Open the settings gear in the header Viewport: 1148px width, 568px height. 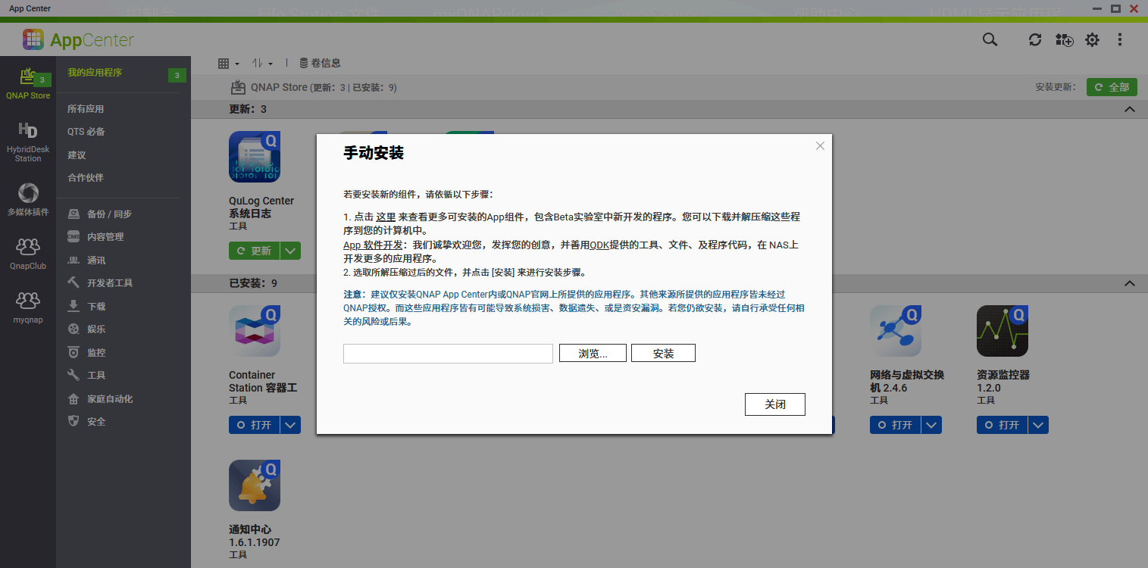(x=1092, y=39)
